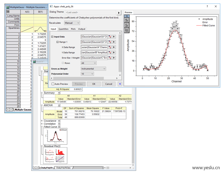Select the Multiple Gaussians sheet tab
The height and width of the screenshot is (173, 223).
pyautogui.click(x=23, y=110)
